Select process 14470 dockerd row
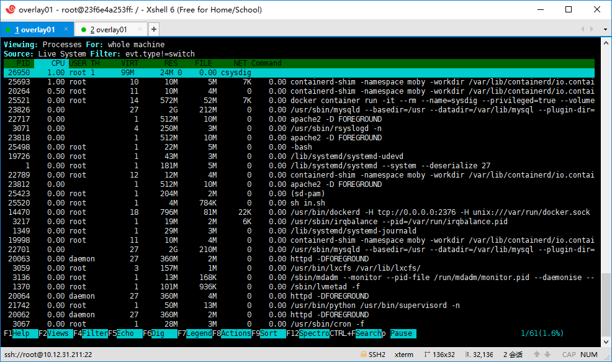Viewport: 612px width, 362px height. click(x=299, y=212)
